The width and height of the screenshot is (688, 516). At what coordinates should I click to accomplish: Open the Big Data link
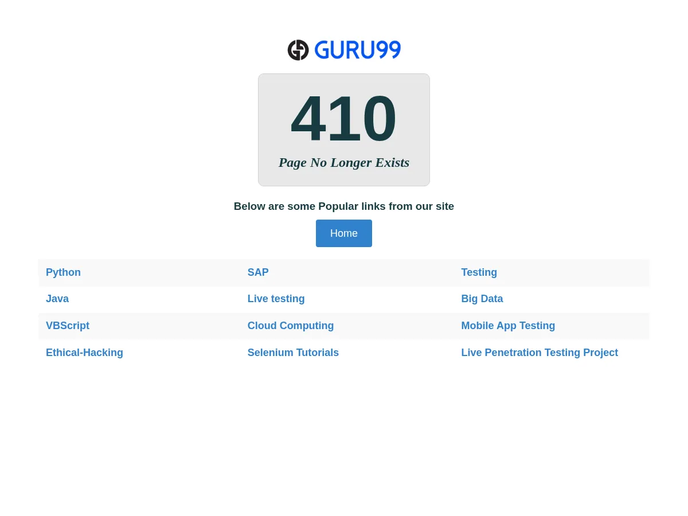[482, 299]
